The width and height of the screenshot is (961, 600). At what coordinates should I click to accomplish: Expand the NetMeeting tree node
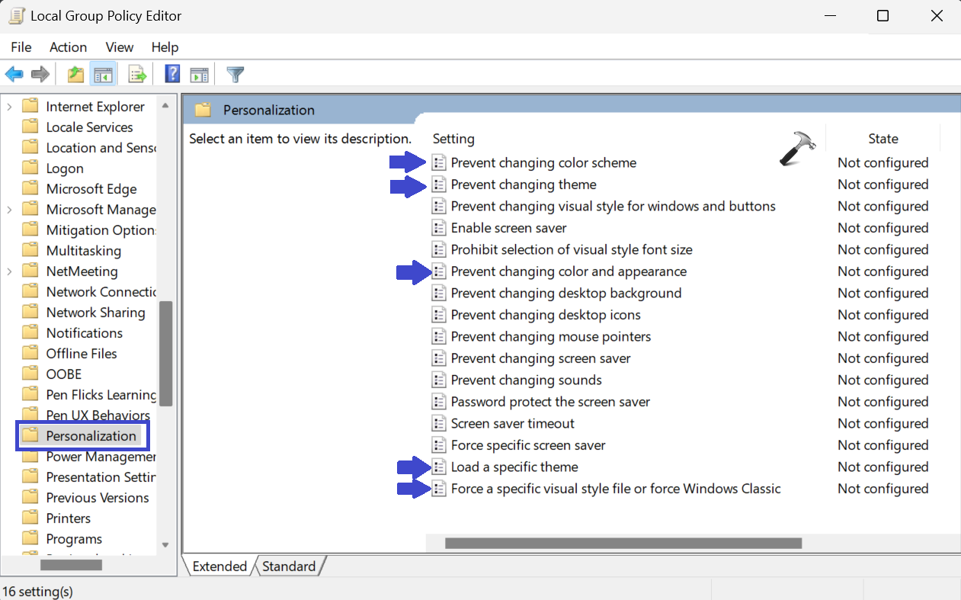pos(9,271)
